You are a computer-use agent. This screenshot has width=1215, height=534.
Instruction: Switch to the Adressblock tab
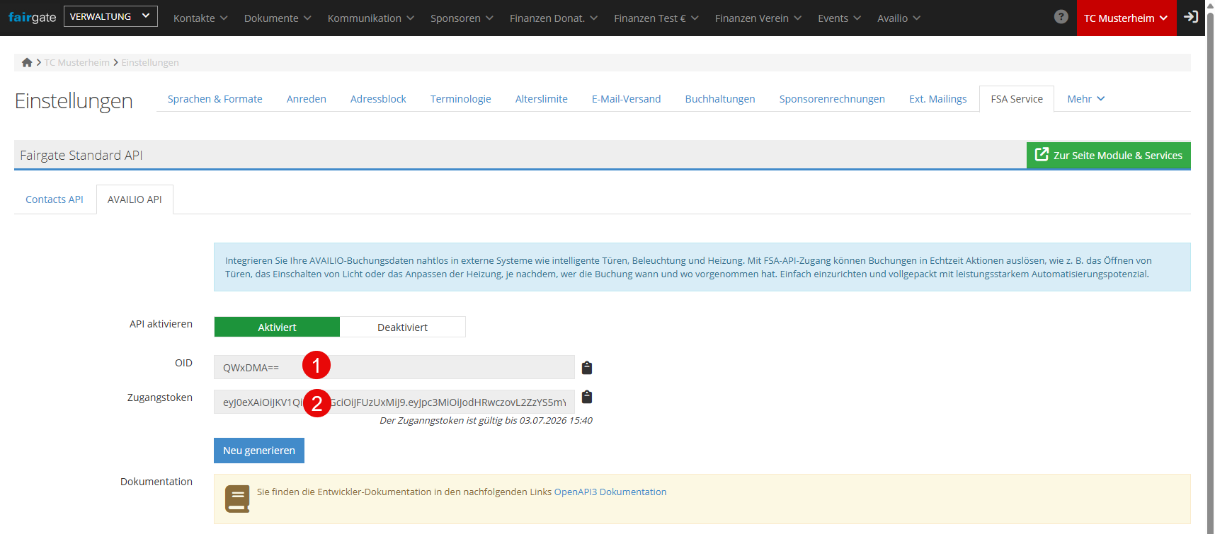click(378, 99)
